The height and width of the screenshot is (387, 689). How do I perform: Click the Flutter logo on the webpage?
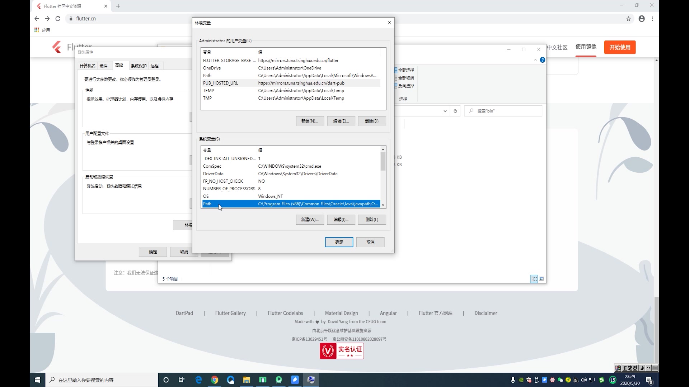pos(56,46)
